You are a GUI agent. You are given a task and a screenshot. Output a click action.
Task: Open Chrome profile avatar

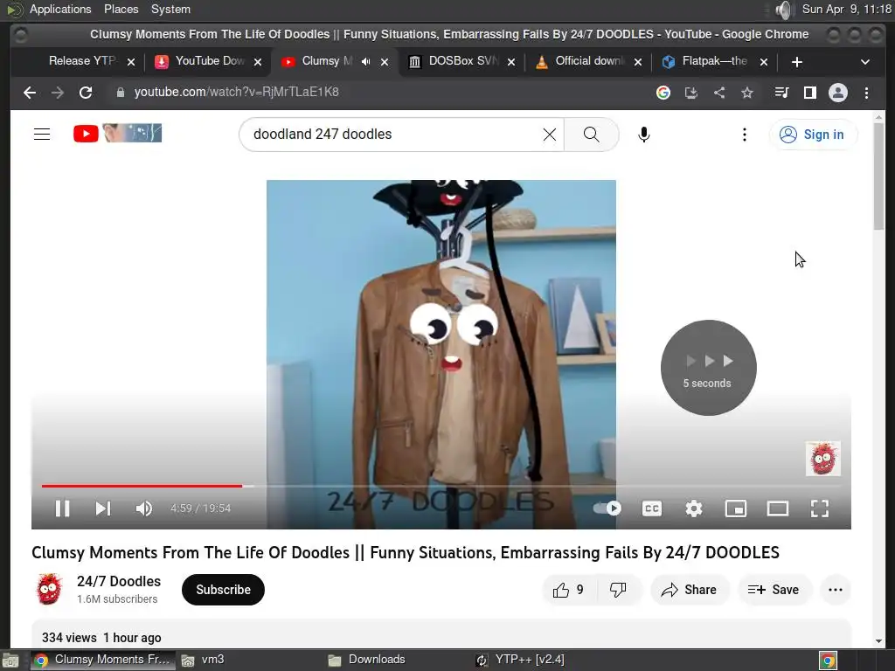(x=838, y=93)
